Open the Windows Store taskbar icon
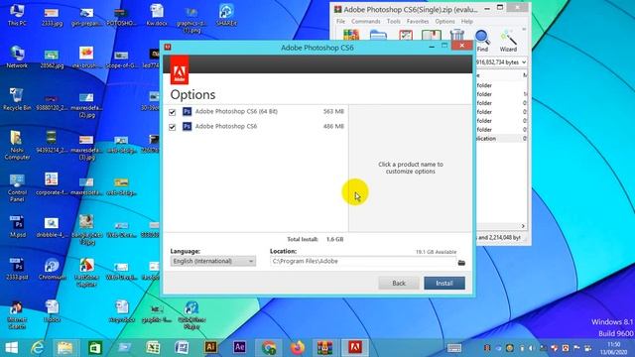The height and width of the screenshot is (357, 635). tap(95, 348)
